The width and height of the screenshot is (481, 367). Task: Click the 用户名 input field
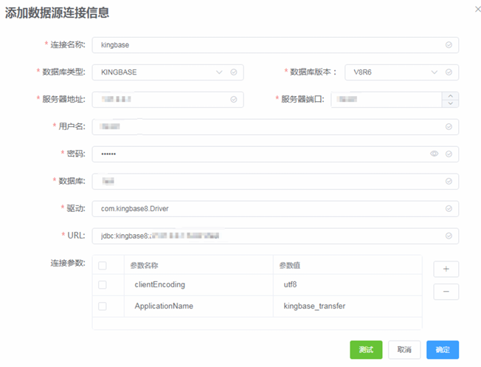pyautogui.click(x=275, y=127)
